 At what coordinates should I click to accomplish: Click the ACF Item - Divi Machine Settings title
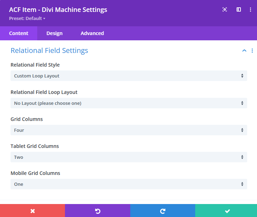[x=58, y=10]
